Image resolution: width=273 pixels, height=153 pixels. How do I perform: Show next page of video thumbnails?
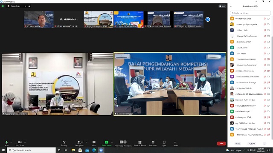coord(208,20)
